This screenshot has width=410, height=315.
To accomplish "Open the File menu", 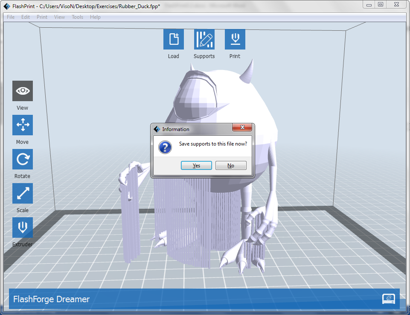I will pyautogui.click(x=11, y=17).
